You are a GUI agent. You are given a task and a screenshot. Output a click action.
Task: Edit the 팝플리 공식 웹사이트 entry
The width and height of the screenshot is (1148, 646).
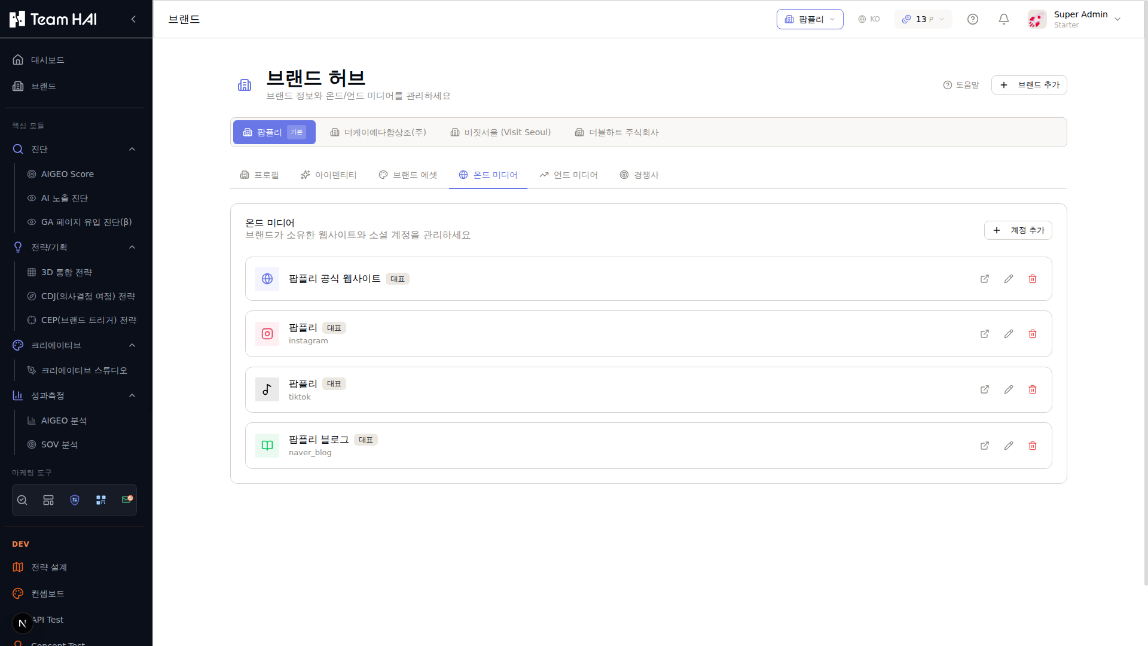click(x=1009, y=279)
